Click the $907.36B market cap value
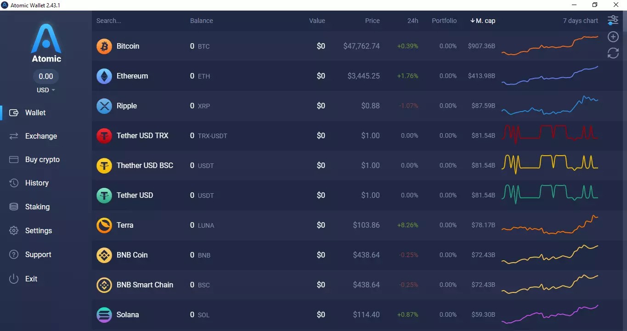The image size is (627, 331). coord(481,46)
